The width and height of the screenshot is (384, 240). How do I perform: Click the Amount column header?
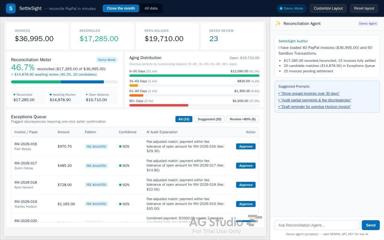(64, 132)
